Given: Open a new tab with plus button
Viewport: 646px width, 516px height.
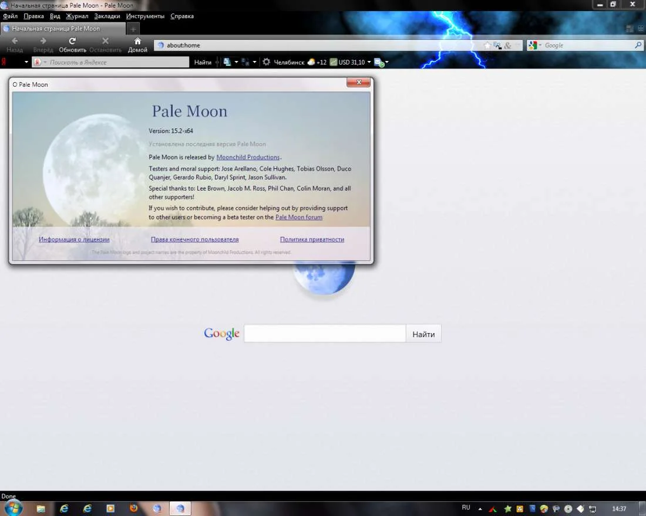Looking at the screenshot, I should tap(133, 29).
